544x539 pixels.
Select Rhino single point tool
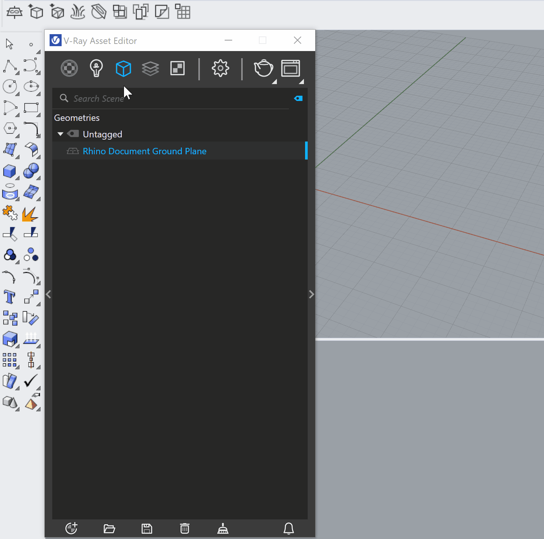coord(31,44)
